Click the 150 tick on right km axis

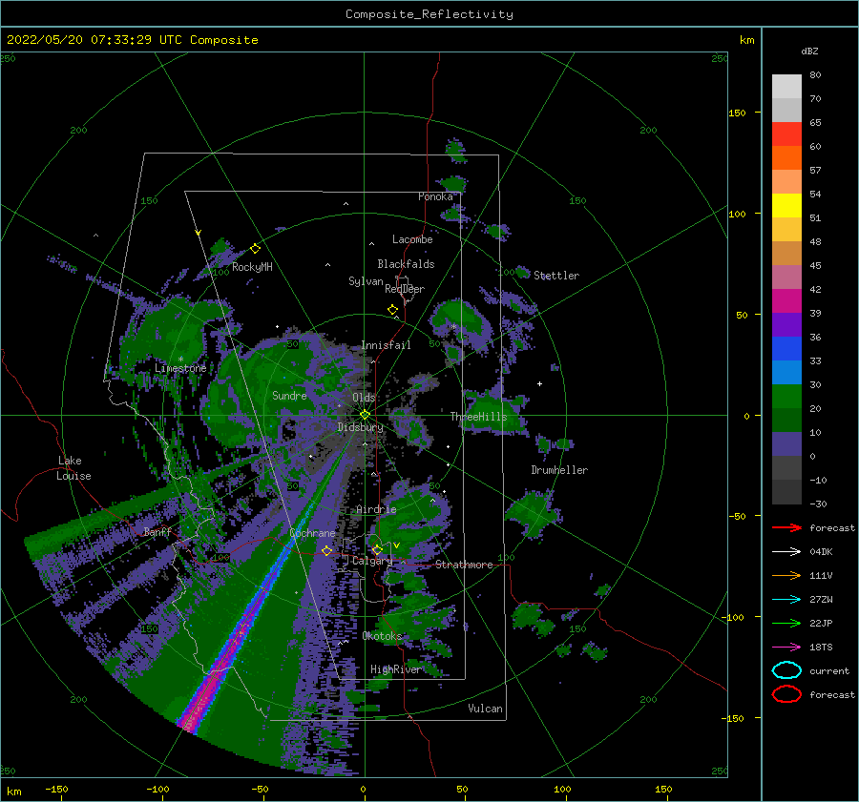737,113
